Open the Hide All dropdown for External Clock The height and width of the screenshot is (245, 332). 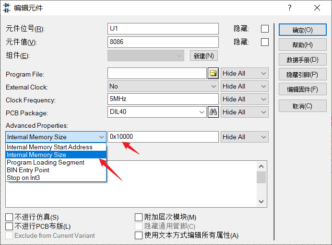click(245, 86)
